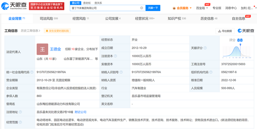Screen dimensions: 257x129
Task: Click the 附近公司 link
Action: click(81, 112)
